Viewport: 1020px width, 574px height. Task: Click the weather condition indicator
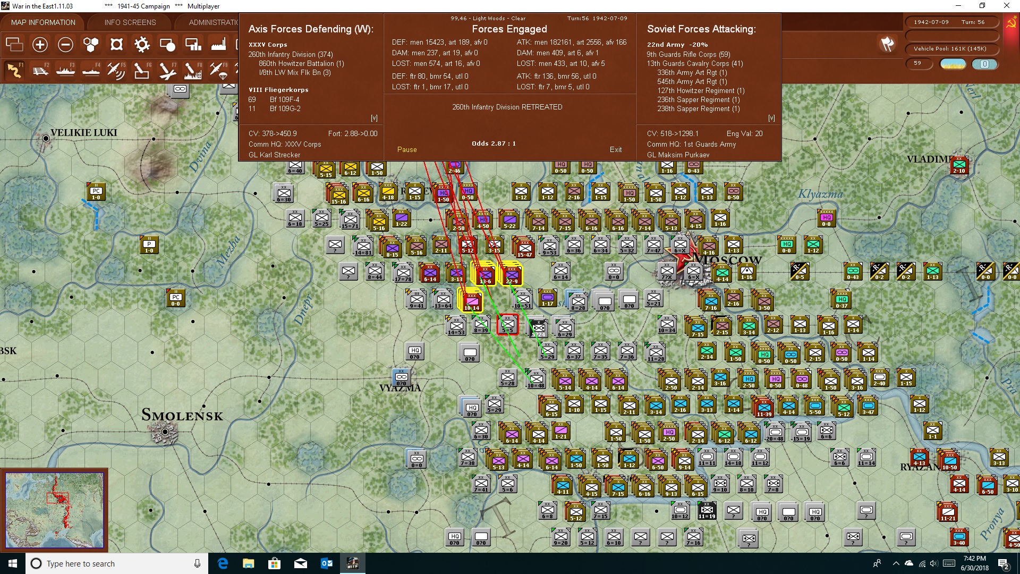point(953,64)
